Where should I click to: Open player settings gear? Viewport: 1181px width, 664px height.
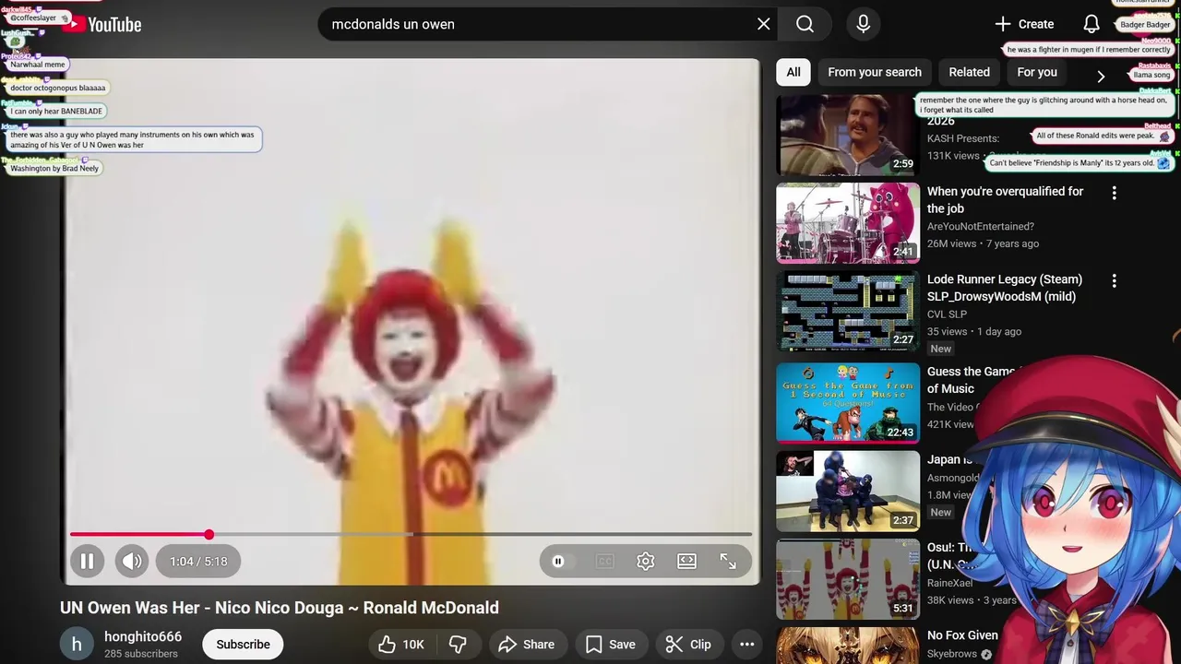pos(646,561)
